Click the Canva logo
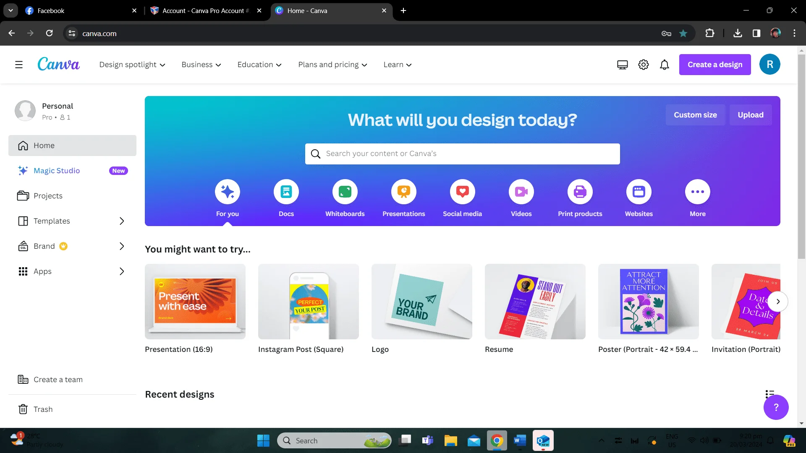 (58, 64)
